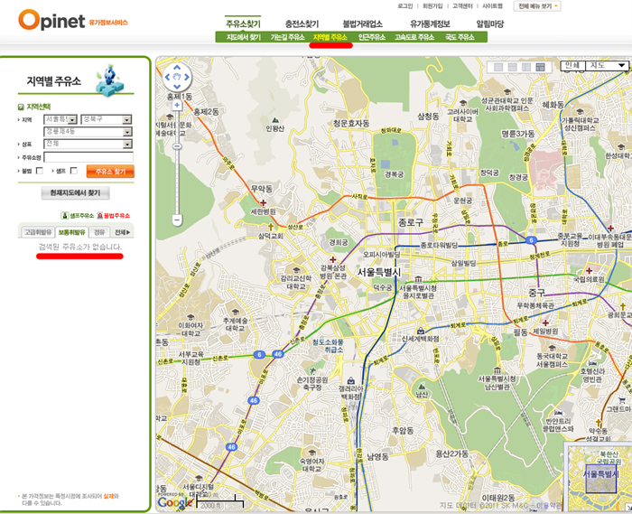Open the 주유소찾기 main menu

[x=243, y=23]
